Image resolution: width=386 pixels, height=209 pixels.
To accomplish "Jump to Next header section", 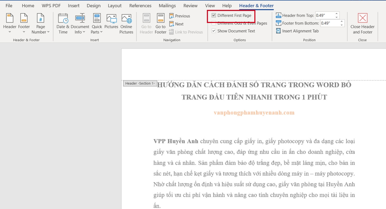I will (176, 24).
